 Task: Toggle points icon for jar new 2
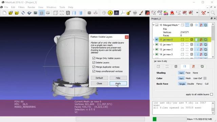[187, 49]
